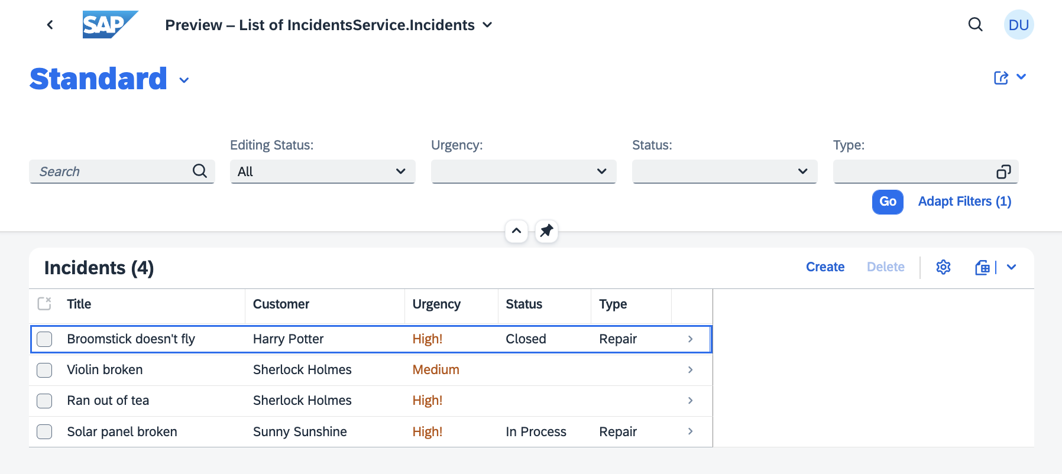
Task: Select the Solar panel broken checkbox
Action: (x=44, y=432)
